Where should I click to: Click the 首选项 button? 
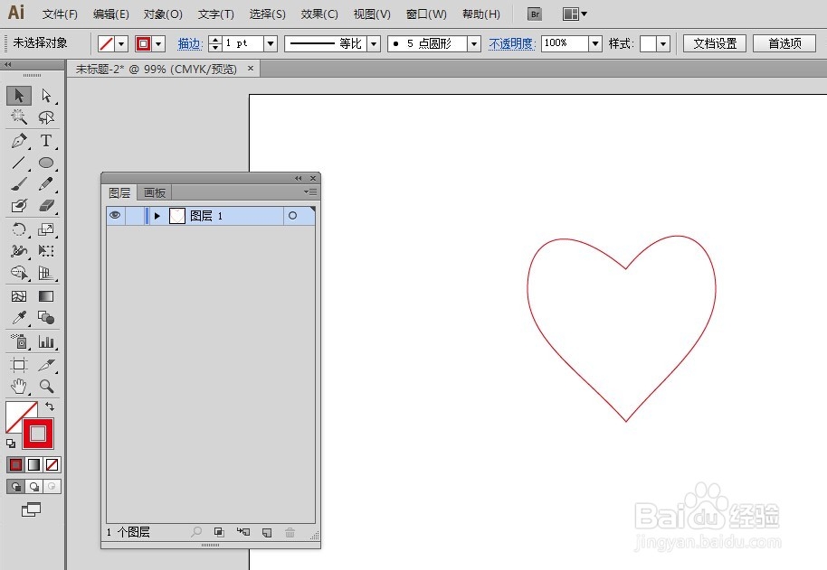(784, 43)
